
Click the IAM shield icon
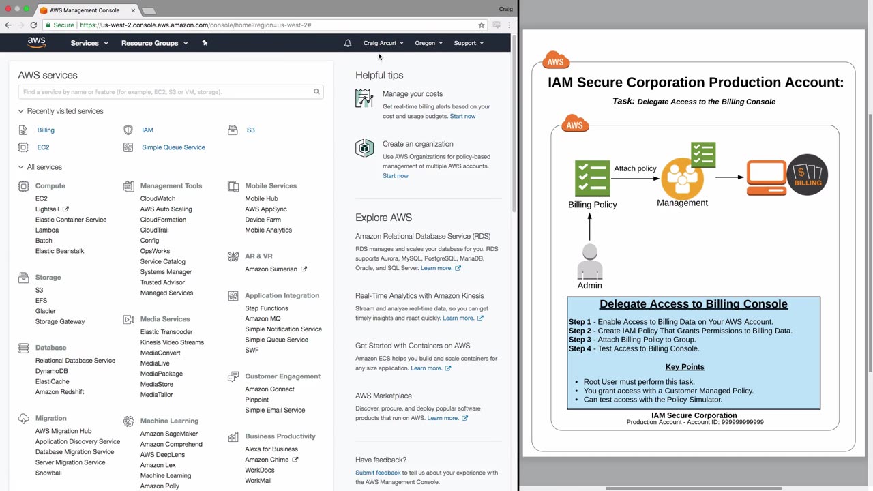tap(128, 130)
